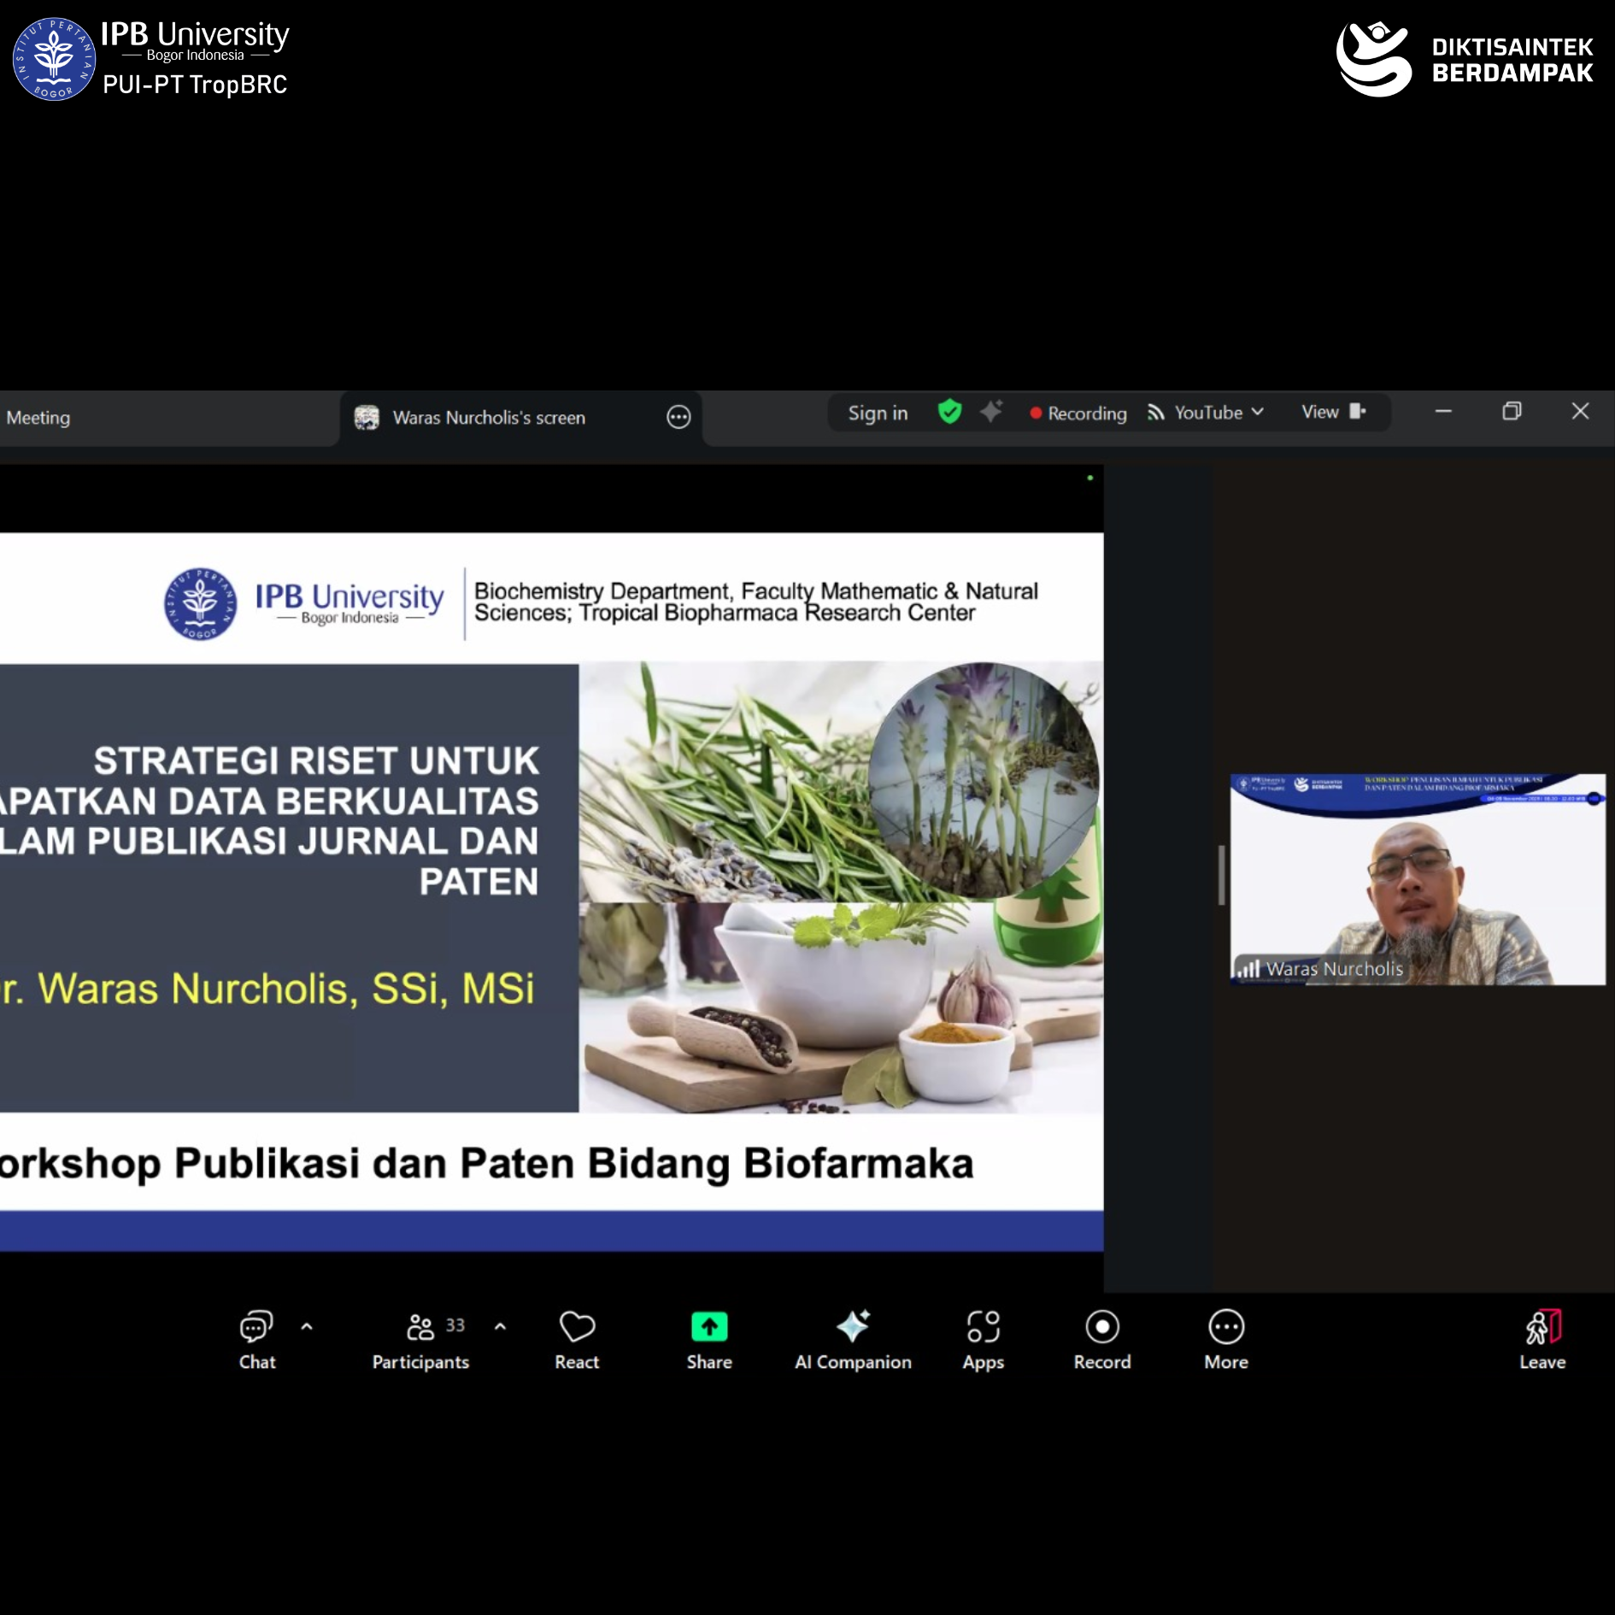Open the Apps panel
The image size is (1615, 1615).
pos(983,1339)
